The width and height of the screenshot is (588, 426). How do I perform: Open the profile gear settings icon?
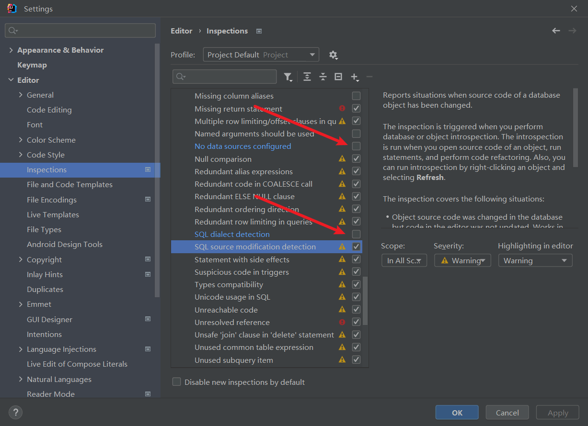(x=334, y=55)
